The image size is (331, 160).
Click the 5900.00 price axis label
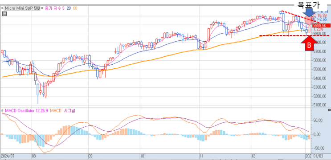coord(320,34)
